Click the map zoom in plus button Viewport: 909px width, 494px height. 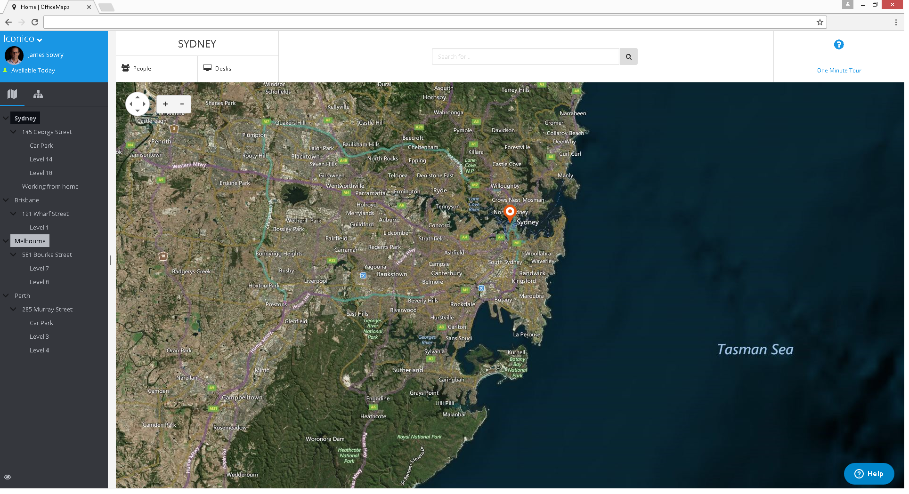tap(165, 104)
